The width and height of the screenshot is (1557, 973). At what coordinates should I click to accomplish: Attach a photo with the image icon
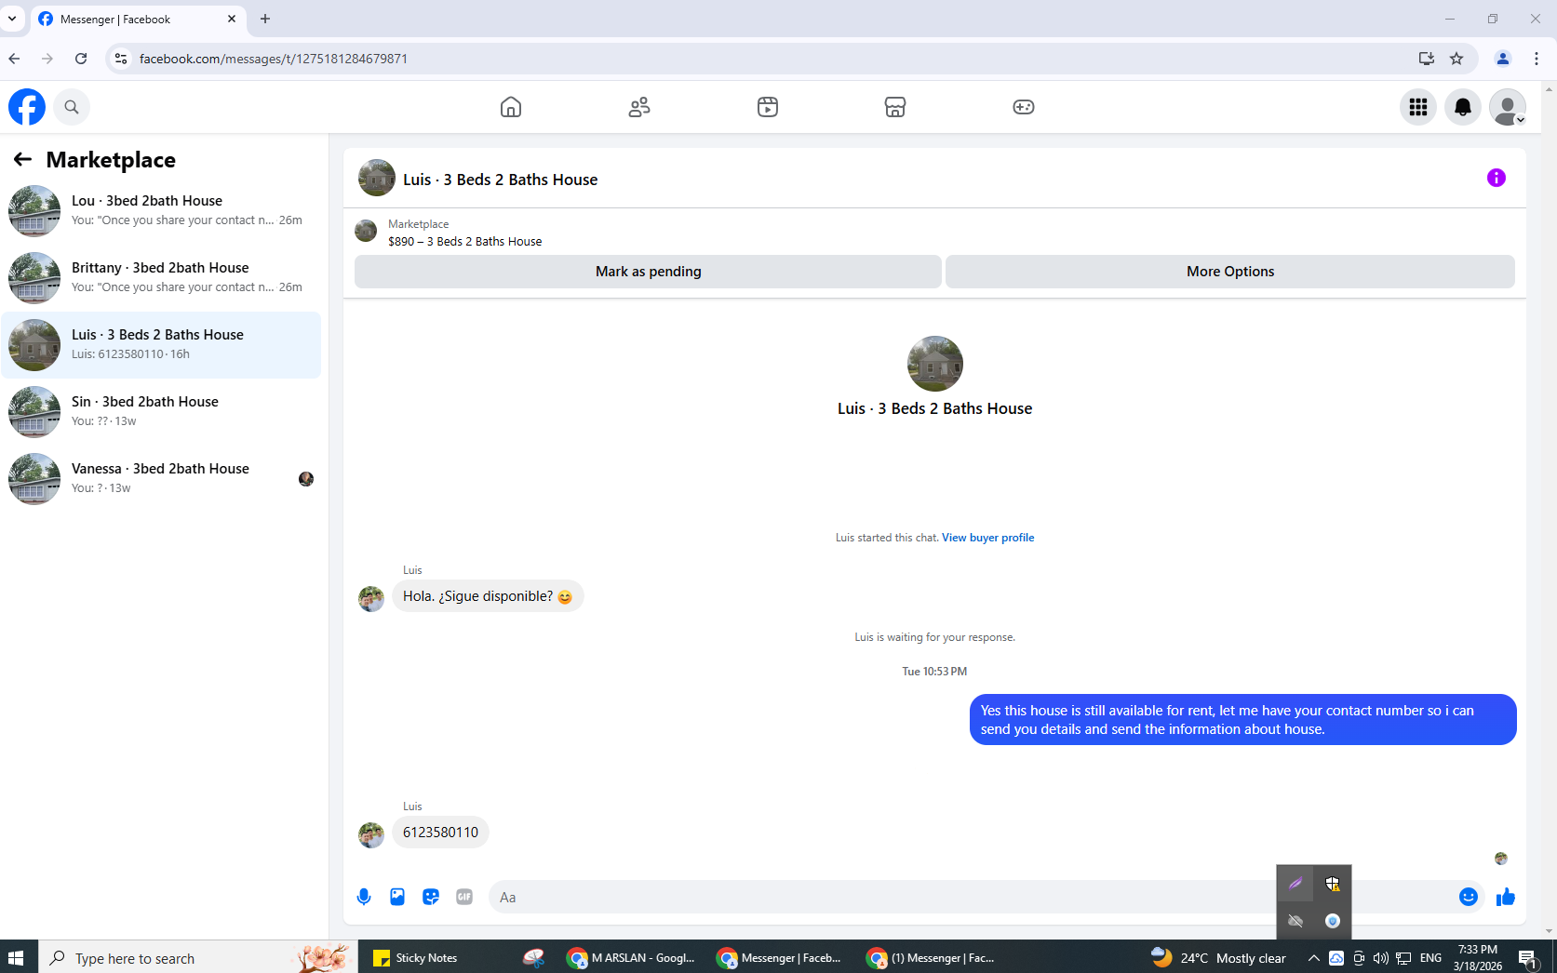pos(397,897)
